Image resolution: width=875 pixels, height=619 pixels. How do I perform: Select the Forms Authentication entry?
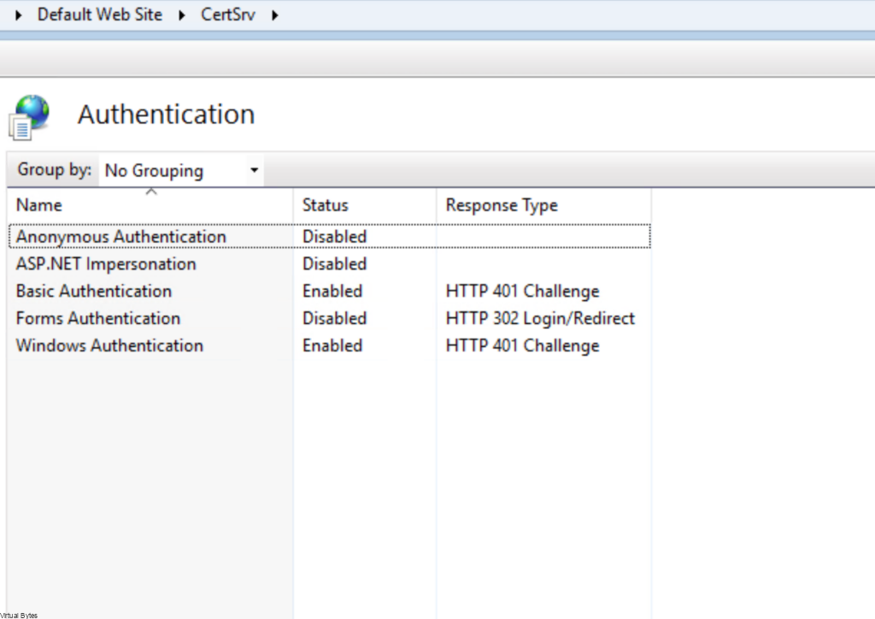click(98, 318)
